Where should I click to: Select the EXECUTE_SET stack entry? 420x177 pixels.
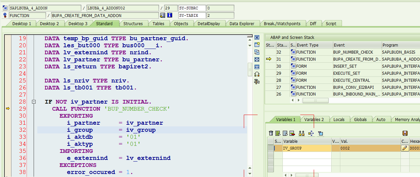point(356,73)
